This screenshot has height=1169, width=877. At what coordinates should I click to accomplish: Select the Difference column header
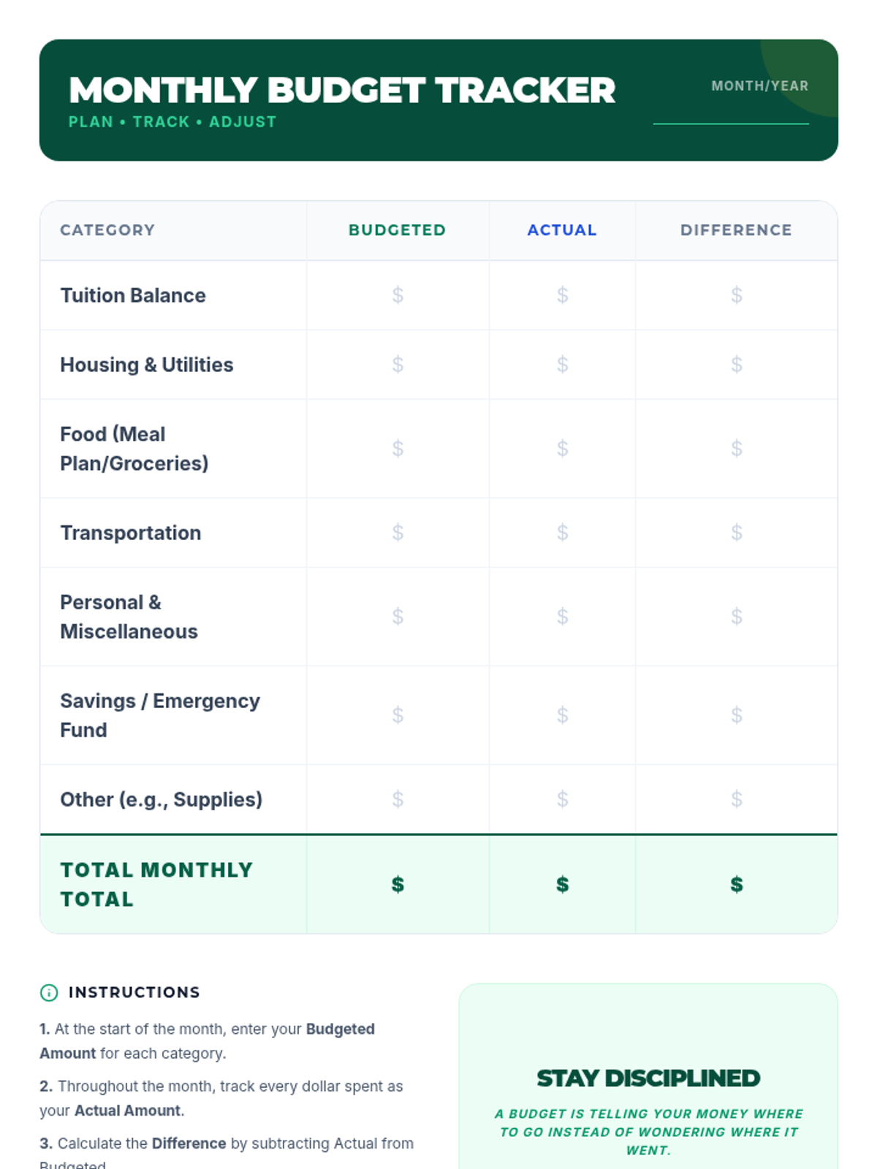[736, 230]
